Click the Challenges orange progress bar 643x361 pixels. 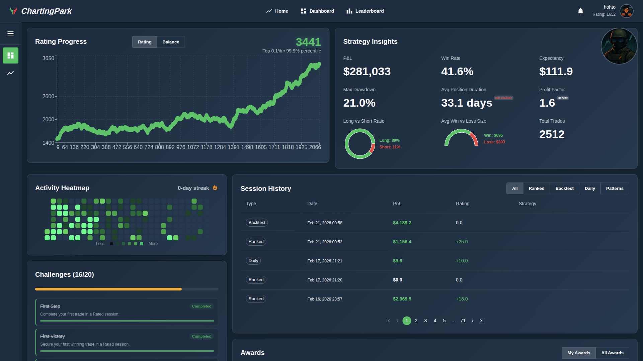click(x=127, y=289)
